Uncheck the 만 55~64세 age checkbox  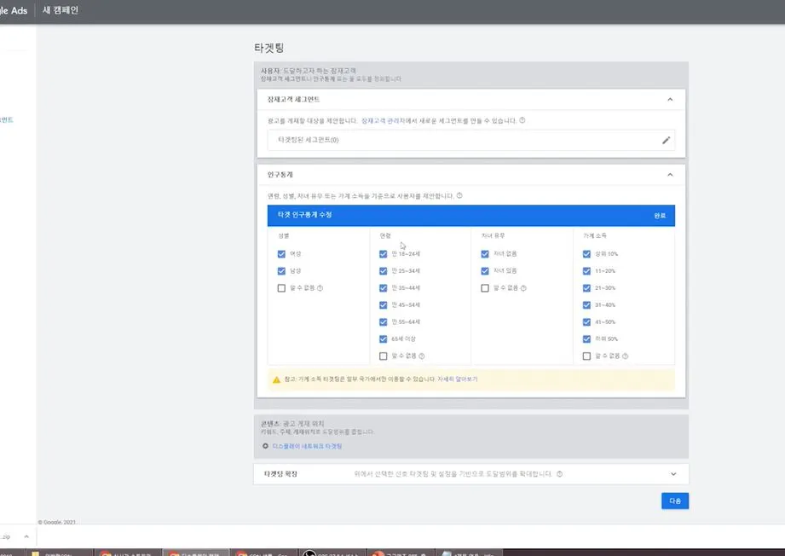pos(383,322)
